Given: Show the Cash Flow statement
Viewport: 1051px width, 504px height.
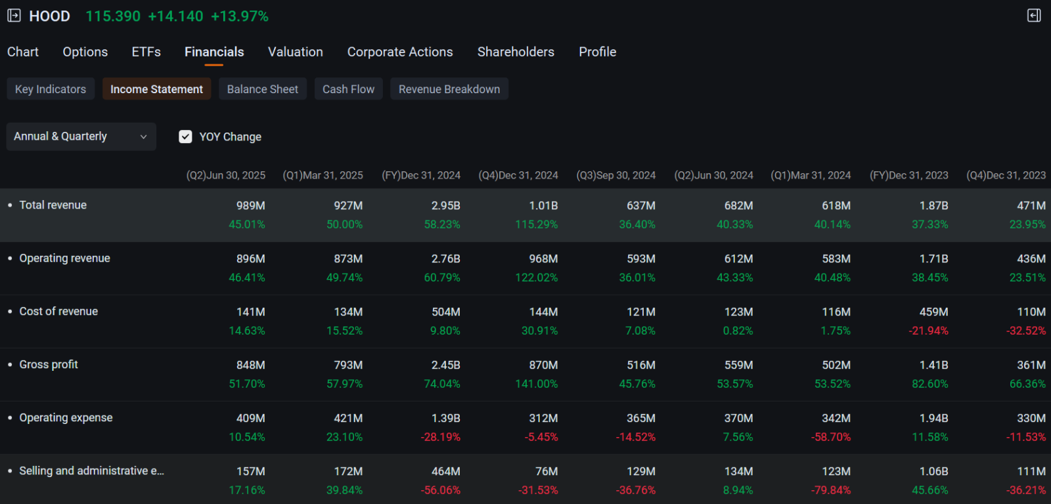Looking at the screenshot, I should click(349, 89).
